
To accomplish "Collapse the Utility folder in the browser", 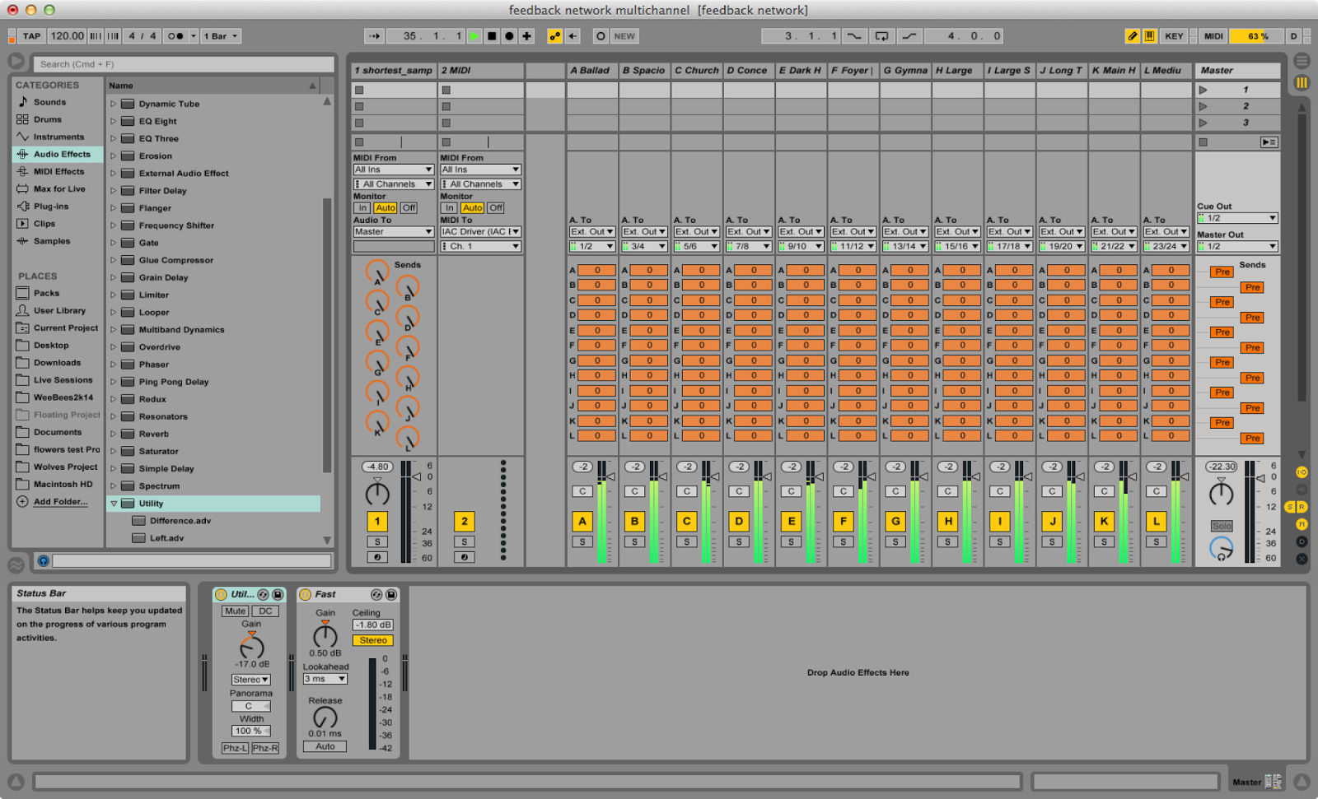I will 114,504.
